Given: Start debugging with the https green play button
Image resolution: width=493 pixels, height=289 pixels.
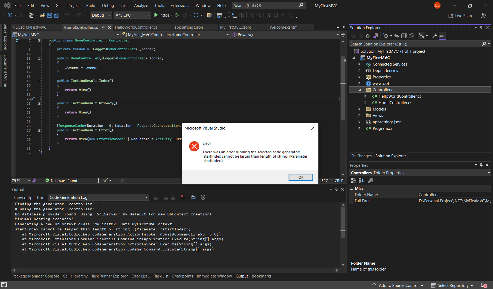Looking at the screenshot, I should coord(156,15).
